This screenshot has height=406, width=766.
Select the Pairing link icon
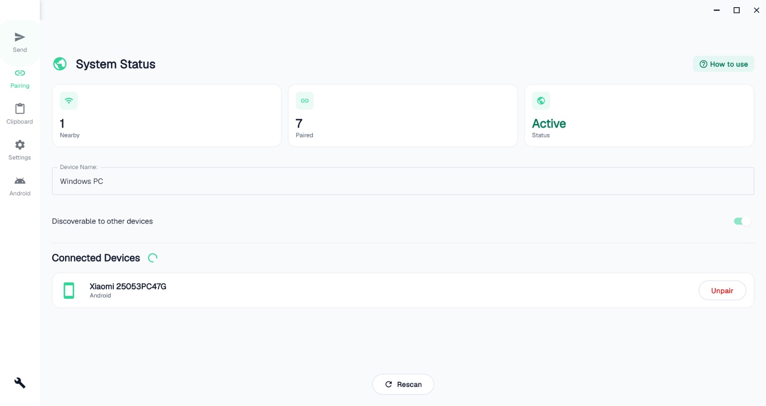(20, 73)
